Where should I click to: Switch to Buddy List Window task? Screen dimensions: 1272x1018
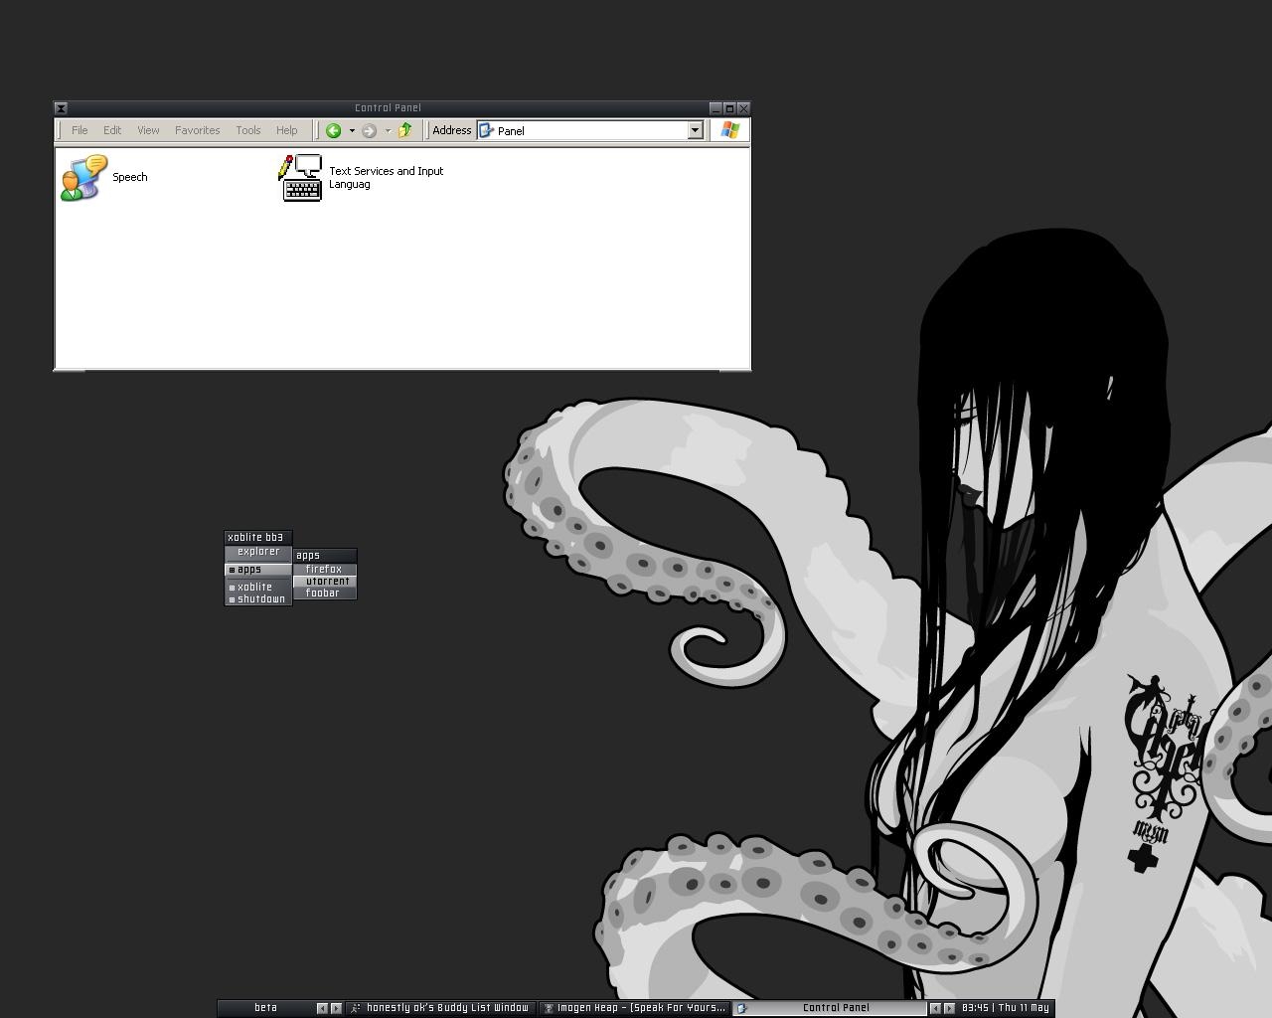pos(441,1008)
